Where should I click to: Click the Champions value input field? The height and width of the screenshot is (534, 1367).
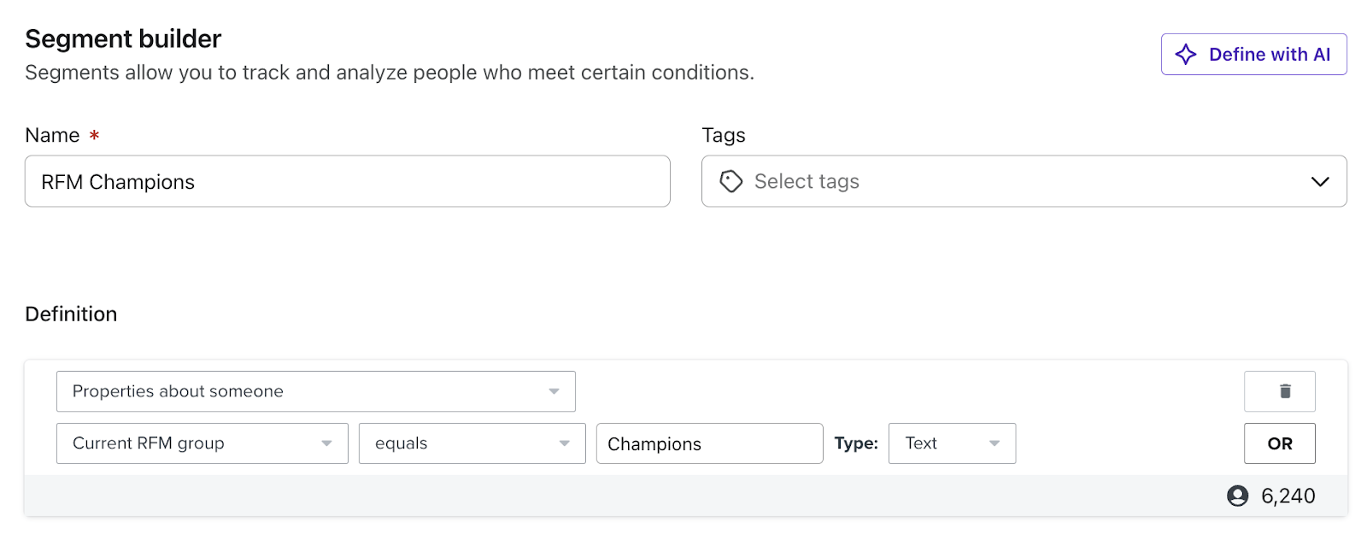click(709, 443)
